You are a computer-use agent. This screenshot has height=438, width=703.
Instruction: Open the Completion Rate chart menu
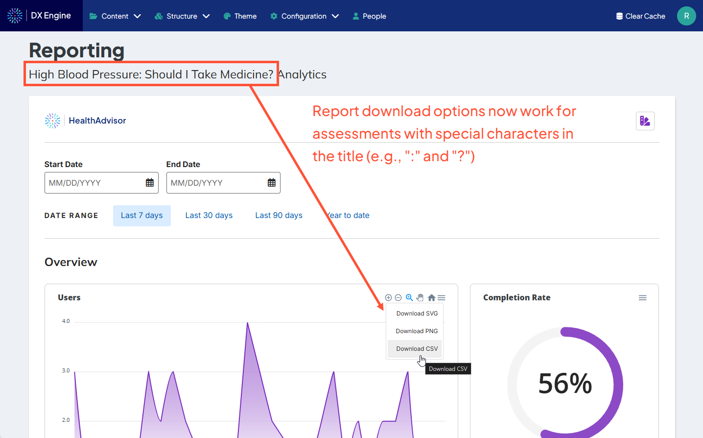pos(643,298)
